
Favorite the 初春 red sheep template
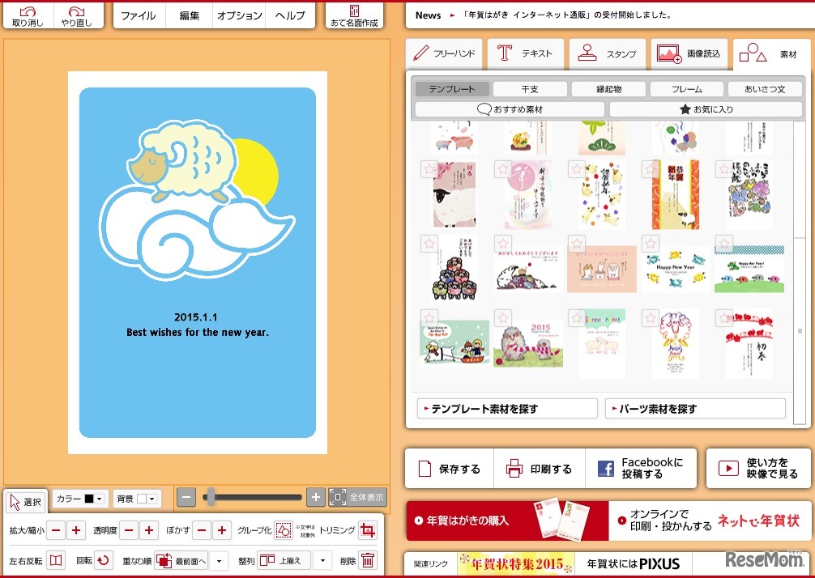click(x=724, y=318)
